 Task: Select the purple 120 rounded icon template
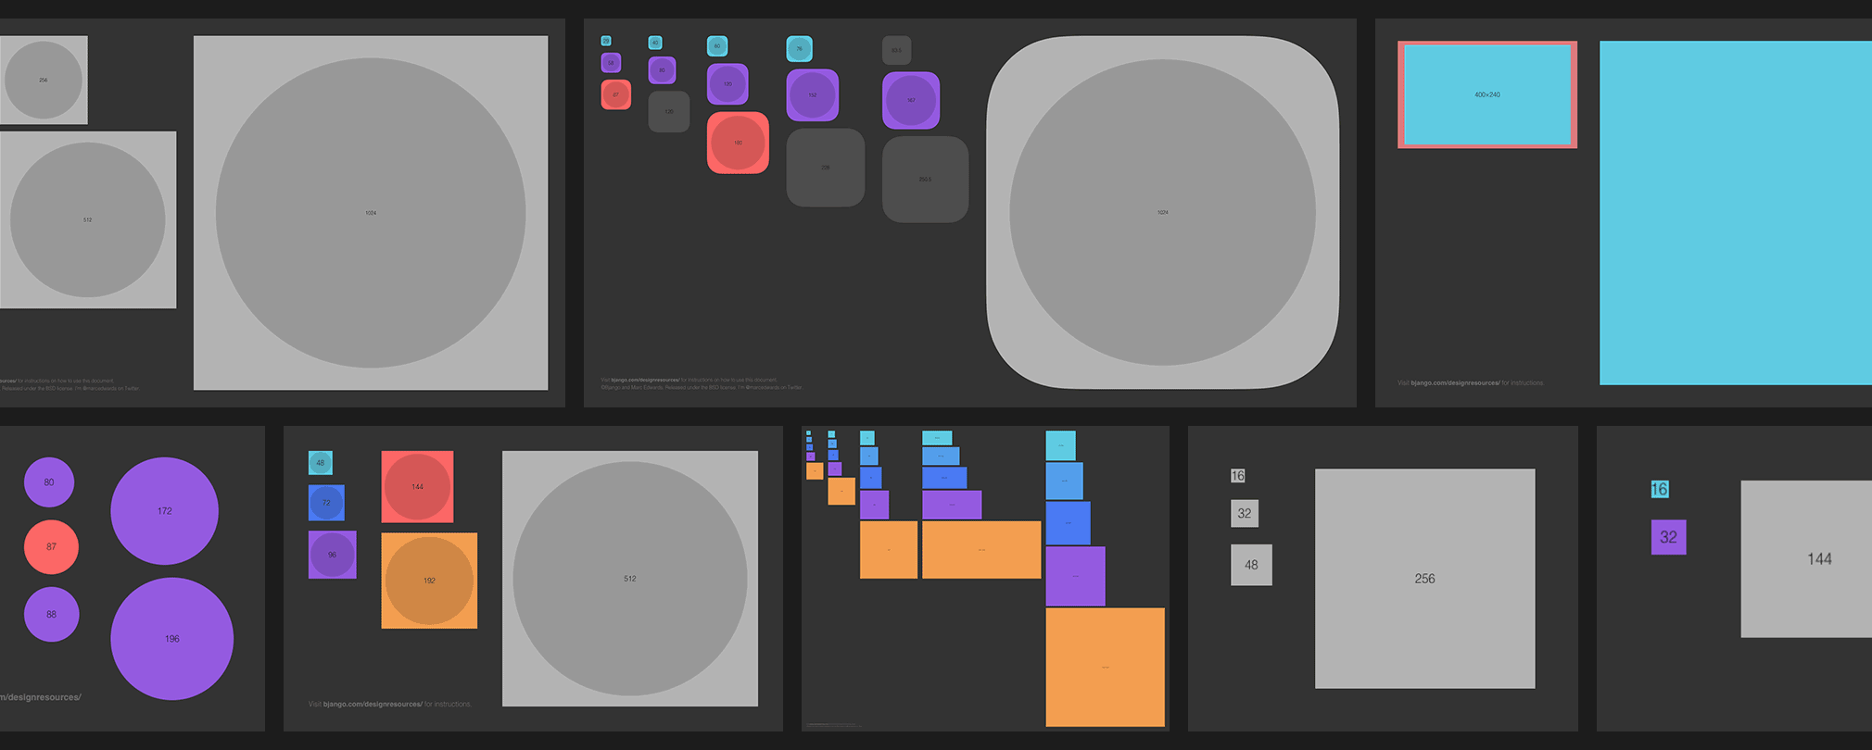pyautogui.click(x=727, y=84)
